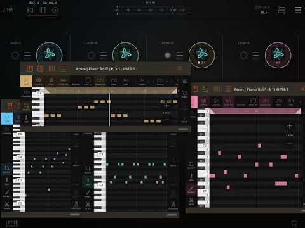The height and width of the screenshot is (228, 305).
Task: Tap the tempo display showing 105
Action: [x=8, y=10]
